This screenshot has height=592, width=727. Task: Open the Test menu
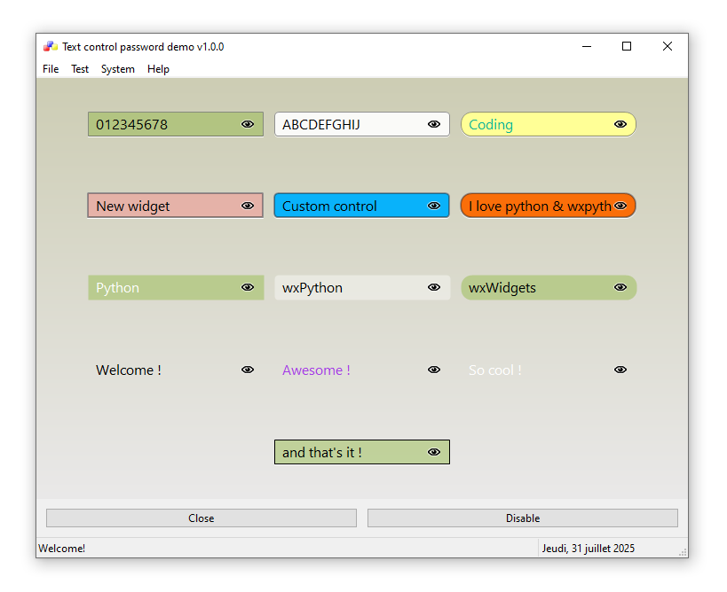(x=80, y=69)
